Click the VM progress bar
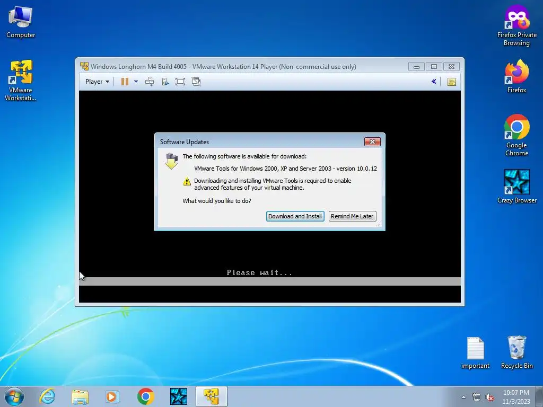The image size is (543, 407). pos(270,281)
